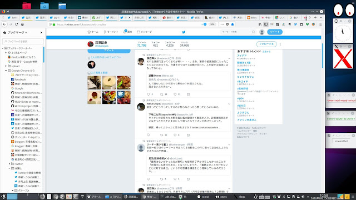List all tabs dropdown arrow
356x200 pixels.
coord(321,17)
